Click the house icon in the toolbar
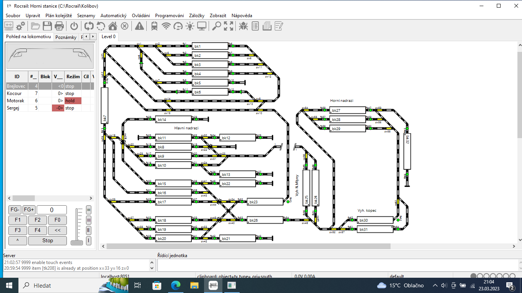Viewport: 522px width, 293px height. tap(113, 26)
